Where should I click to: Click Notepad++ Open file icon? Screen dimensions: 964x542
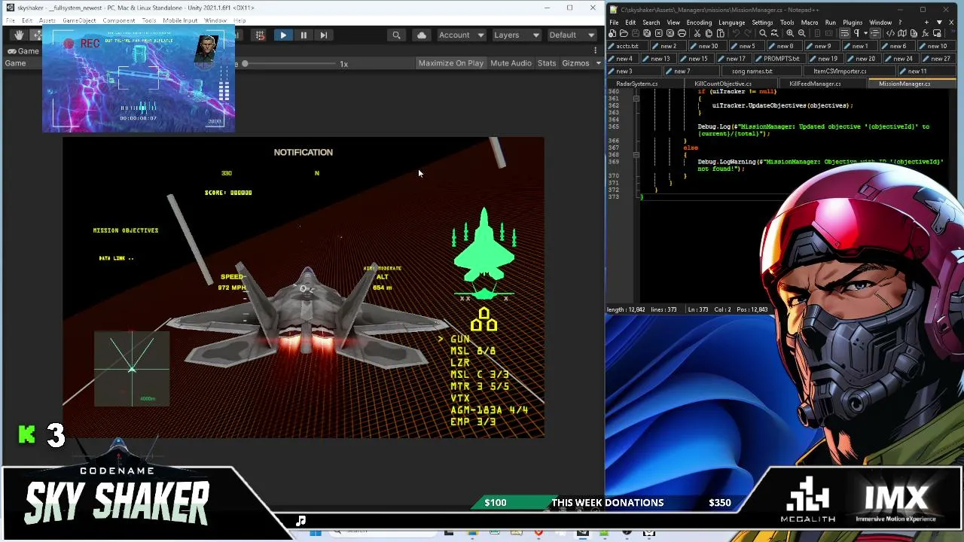pos(624,34)
